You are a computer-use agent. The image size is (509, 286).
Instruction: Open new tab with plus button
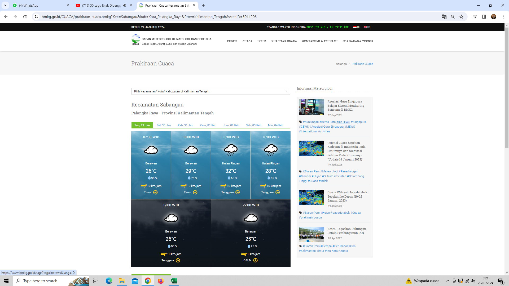click(x=203, y=5)
